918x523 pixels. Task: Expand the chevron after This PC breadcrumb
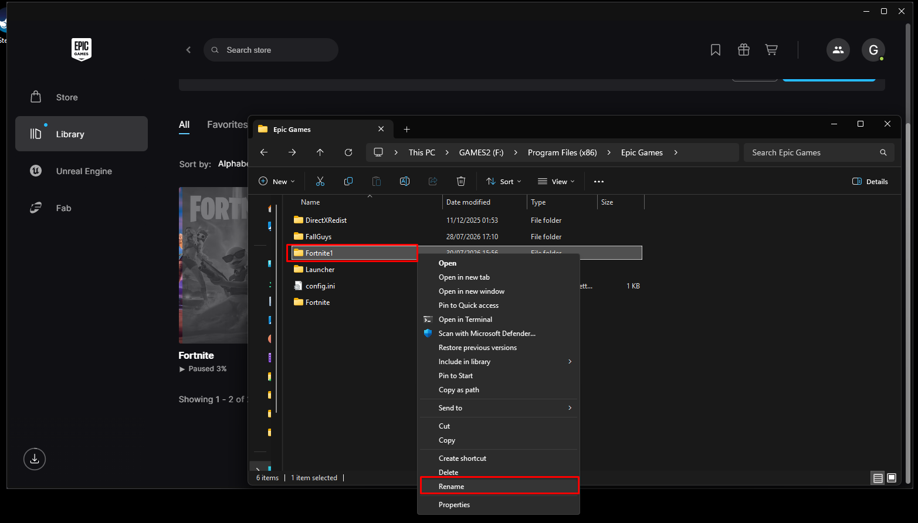pos(448,152)
